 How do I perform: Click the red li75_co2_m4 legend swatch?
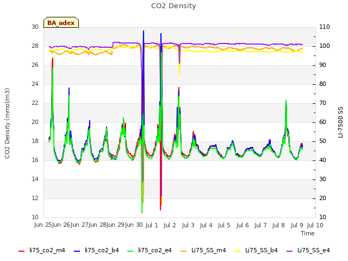(22, 251)
